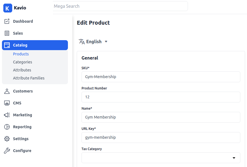Image resolution: width=247 pixels, height=167 pixels.
Task: Click the Sales list icon
Action: point(7,33)
